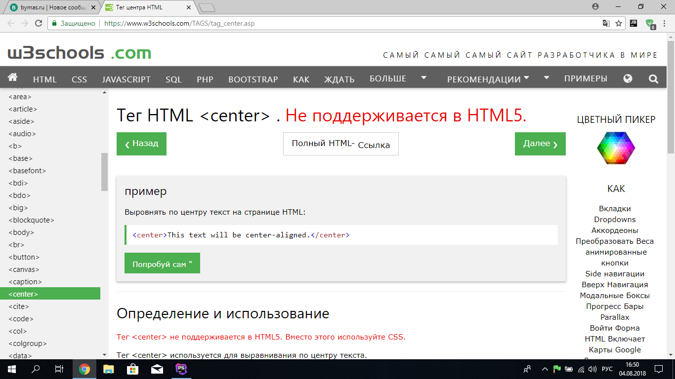Expand the РЕКОМЕНДАЦИИ dropdown menu
The height and width of the screenshot is (379, 675).
pyautogui.click(x=488, y=79)
